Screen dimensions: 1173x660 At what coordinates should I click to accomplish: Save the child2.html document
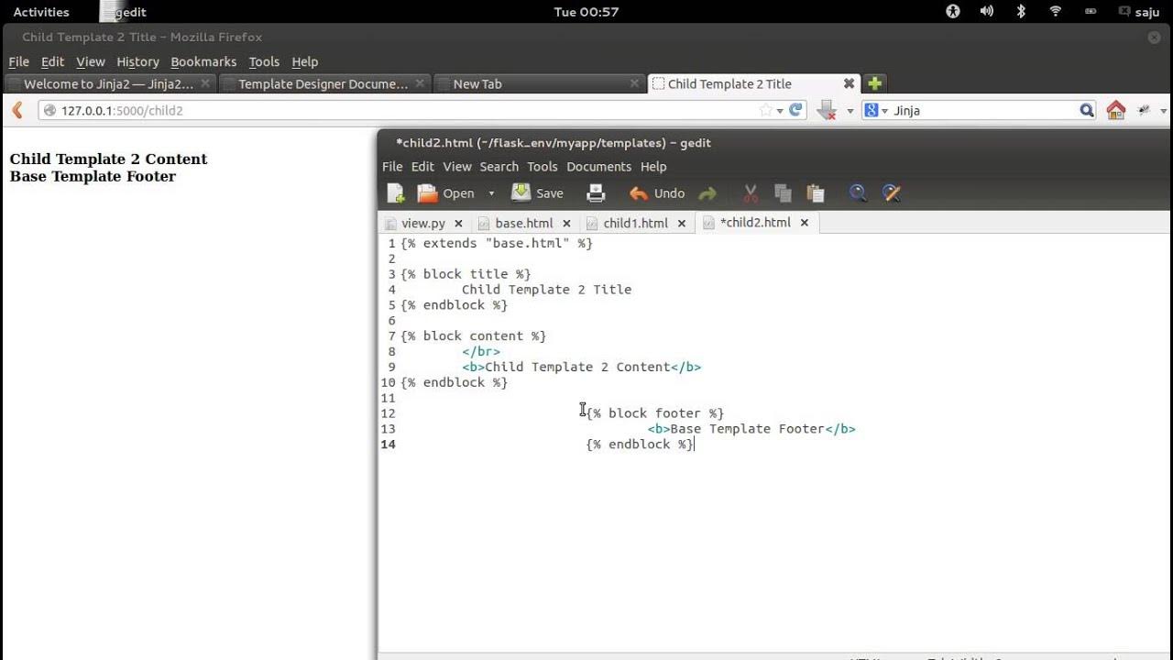pos(537,193)
